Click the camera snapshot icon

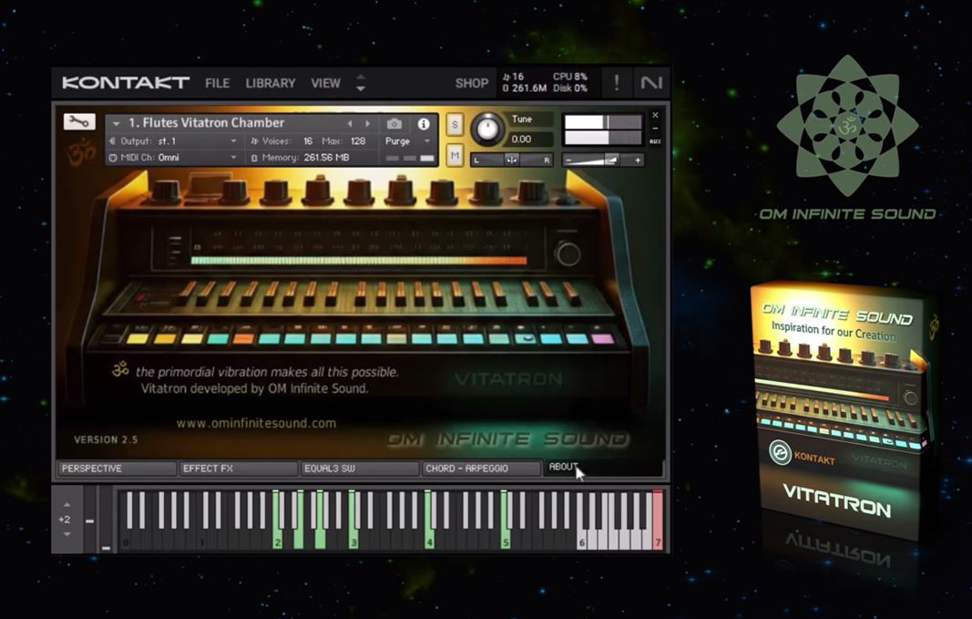tap(394, 124)
